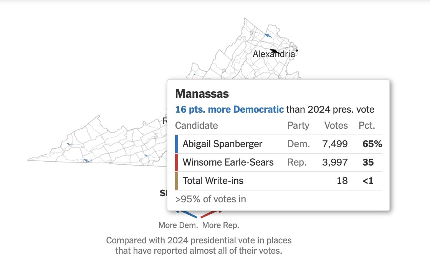Click the tan Write-ins color bar
Image resolution: width=430 pixels, height=279 pixels.
[x=177, y=181]
